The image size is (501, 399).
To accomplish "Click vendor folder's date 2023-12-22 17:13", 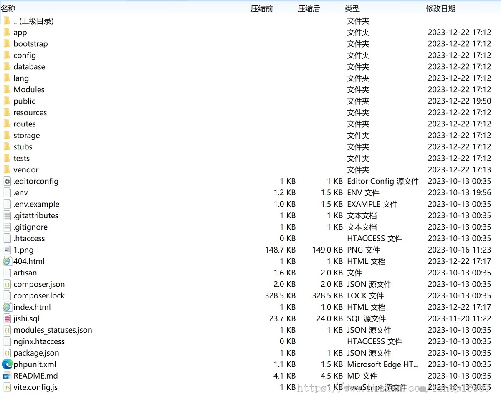I will (459, 170).
